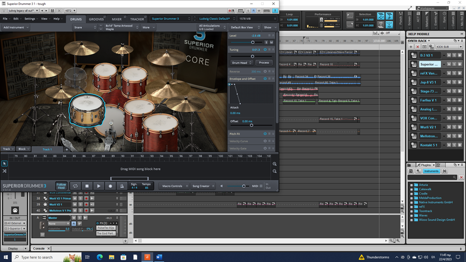Add a new synth in Synth Rack
466x262 pixels.
[x=411, y=47]
